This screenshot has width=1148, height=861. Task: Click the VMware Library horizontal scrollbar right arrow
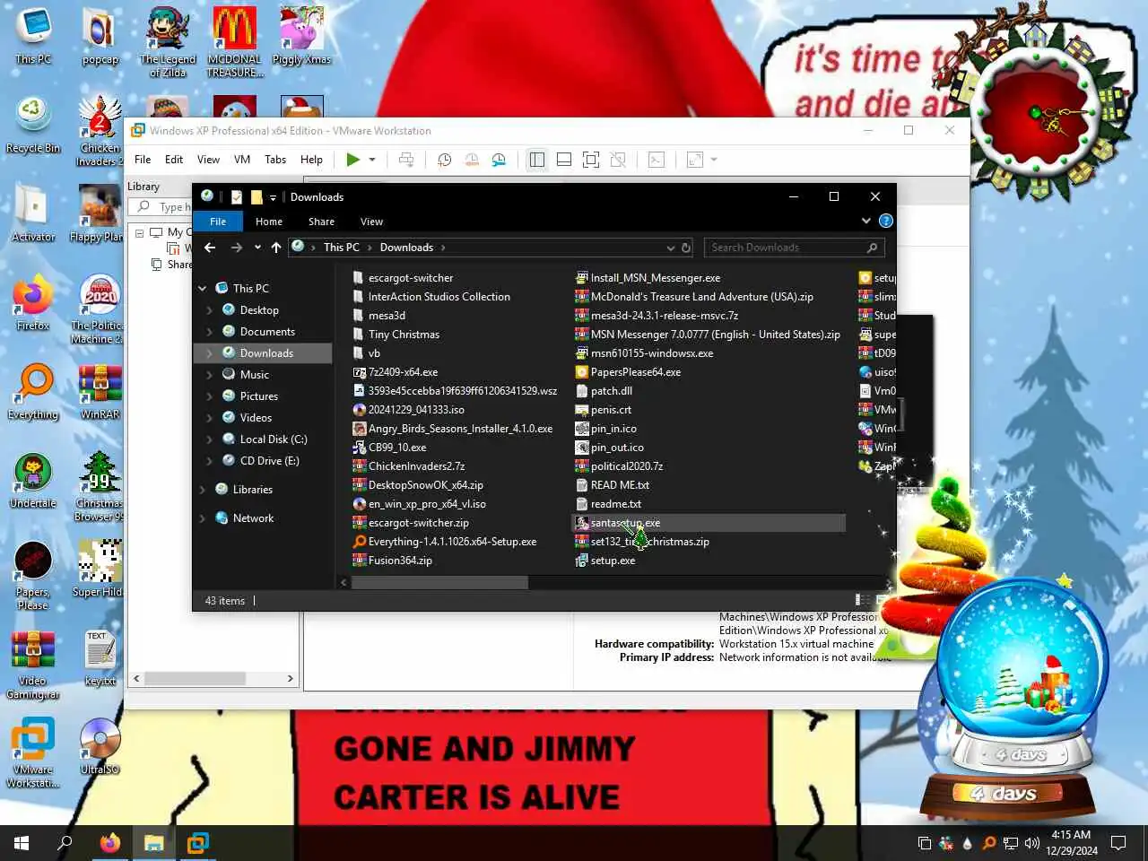tap(290, 679)
